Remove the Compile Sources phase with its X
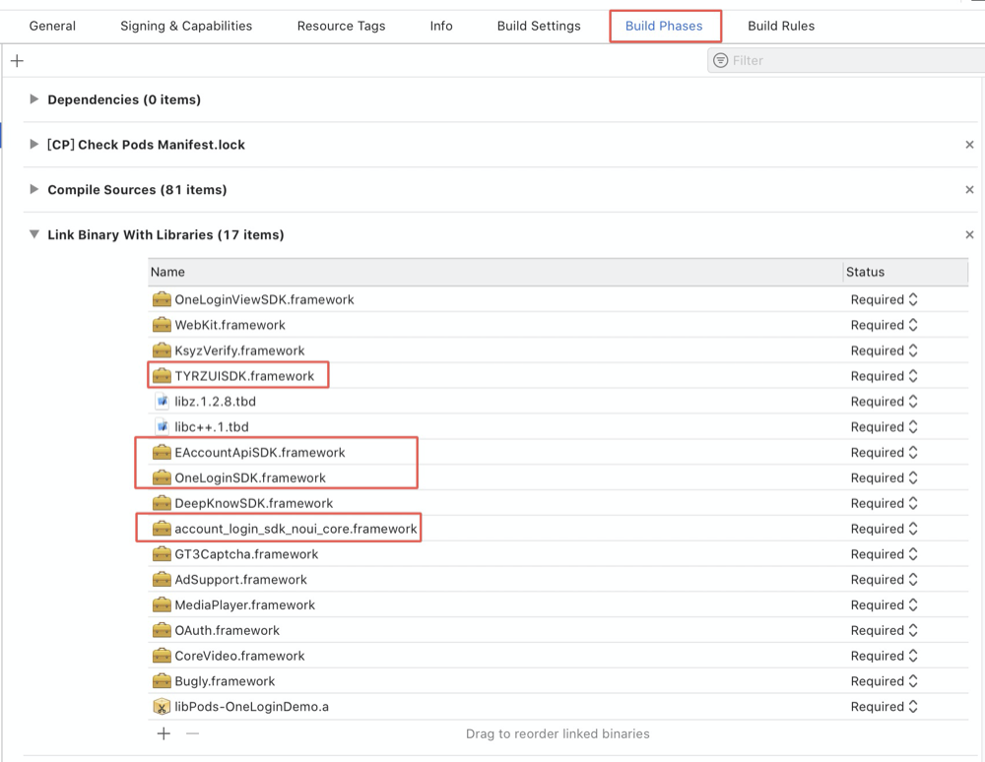Screen dimensions: 985x762 pyautogui.click(x=969, y=190)
